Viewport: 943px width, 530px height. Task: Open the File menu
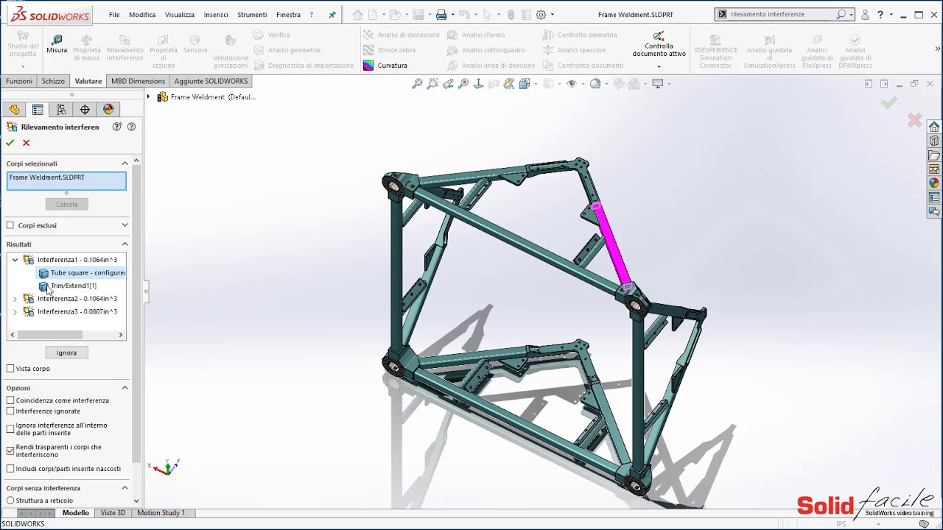tap(114, 15)
